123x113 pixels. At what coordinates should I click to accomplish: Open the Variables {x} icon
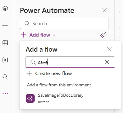5,60
